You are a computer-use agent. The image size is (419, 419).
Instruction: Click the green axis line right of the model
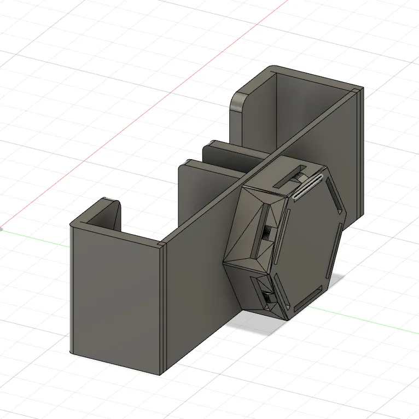tap(372, 322)
